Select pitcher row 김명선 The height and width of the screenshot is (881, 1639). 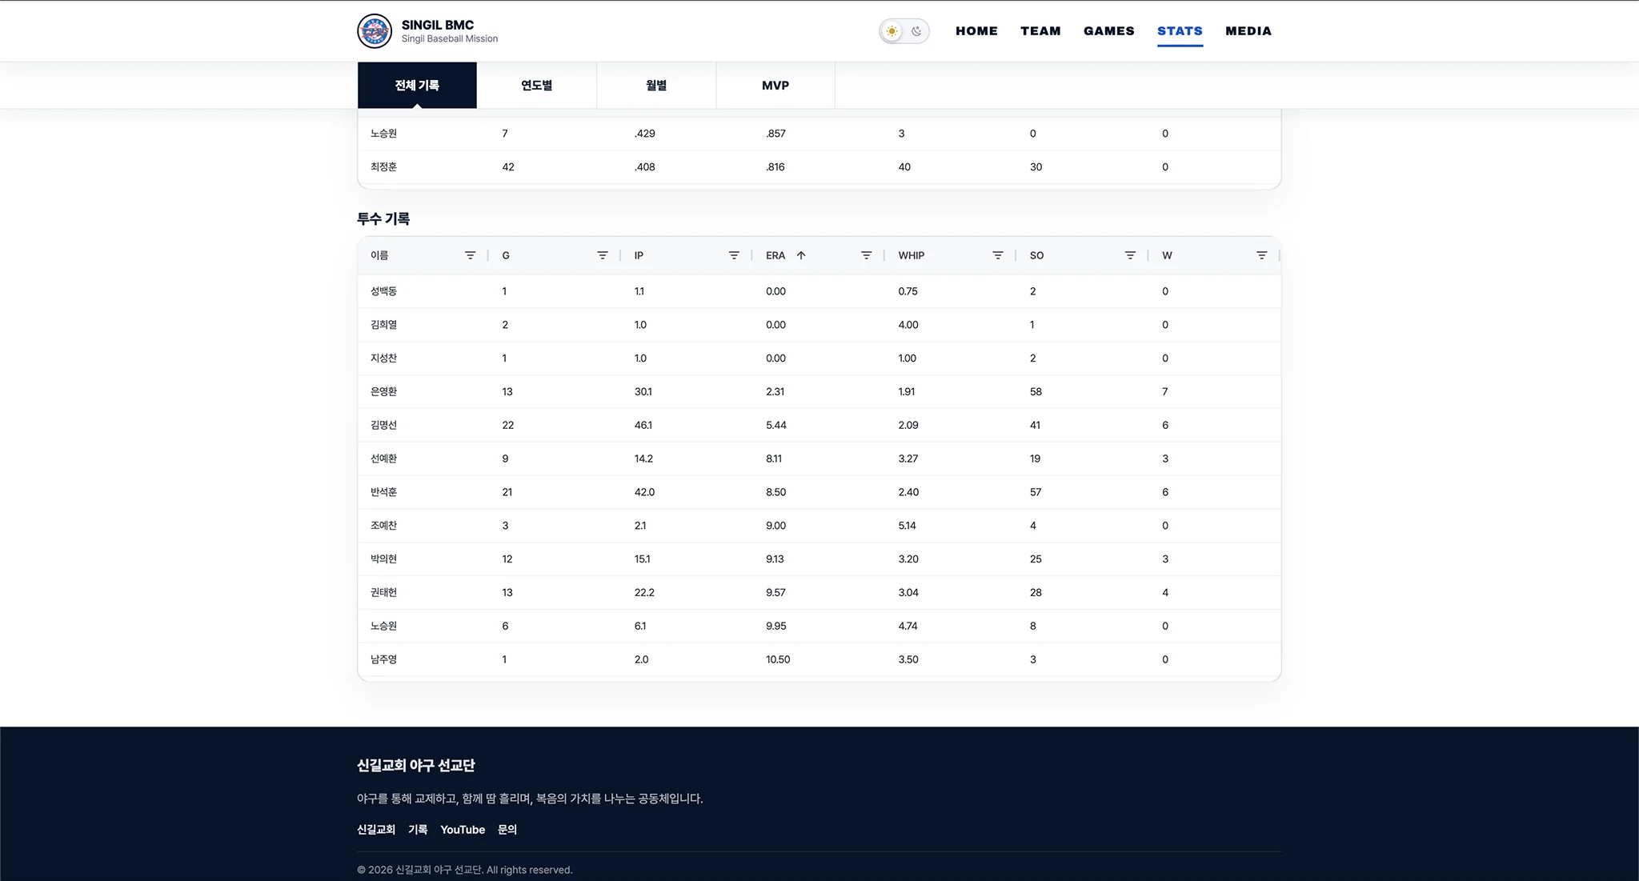pos(819,426)
